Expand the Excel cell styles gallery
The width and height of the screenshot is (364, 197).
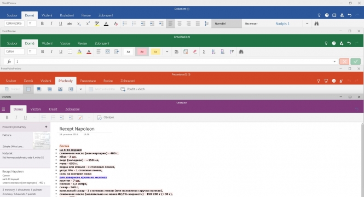point(167,52)
